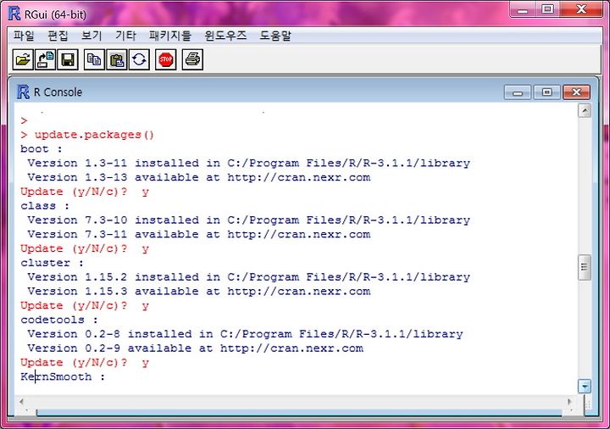Click the 'codetools :' package line
This screenshot has height=429, width=610.
[x=59, y=320]
